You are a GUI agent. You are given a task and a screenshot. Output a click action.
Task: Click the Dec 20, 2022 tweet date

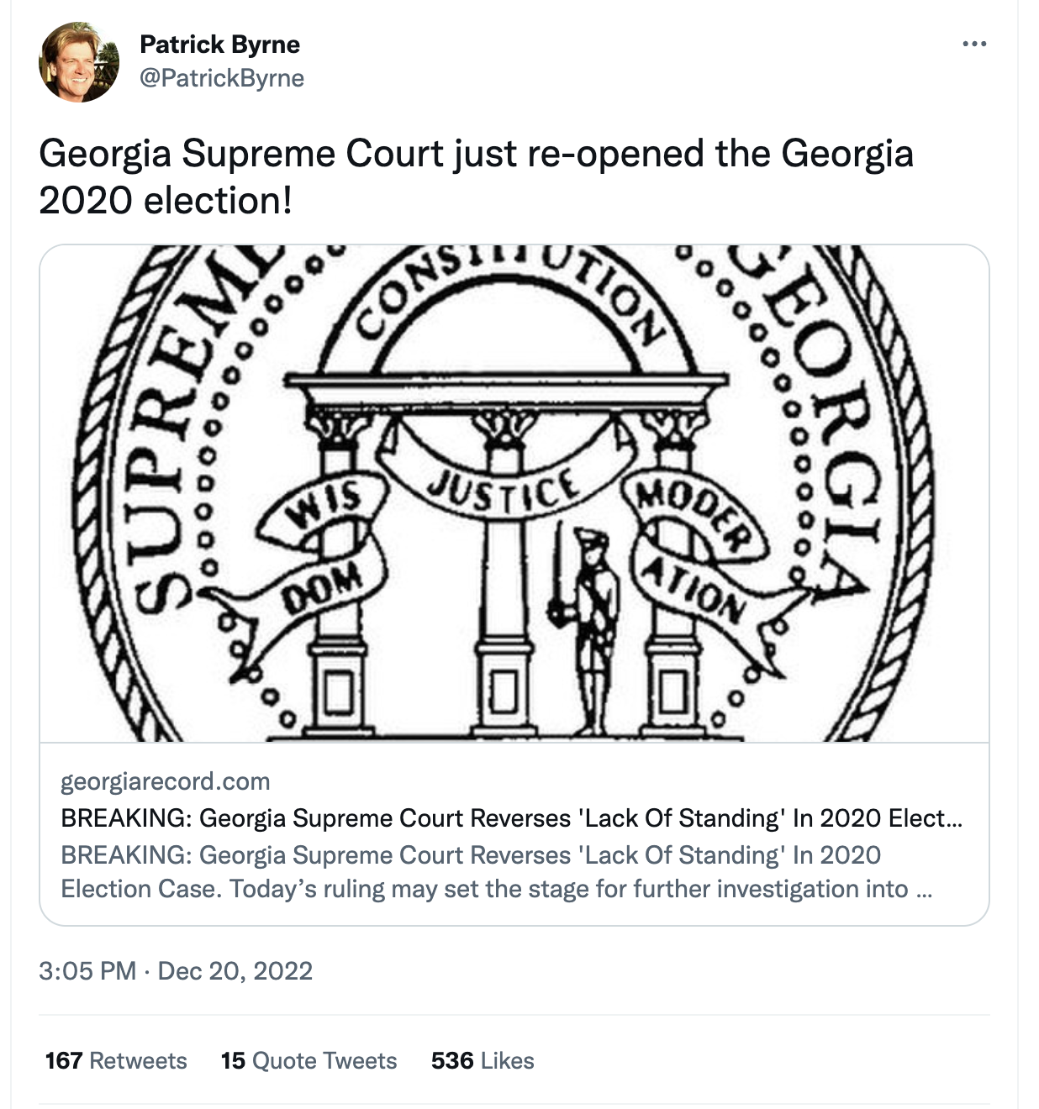(x=235, y=971)
